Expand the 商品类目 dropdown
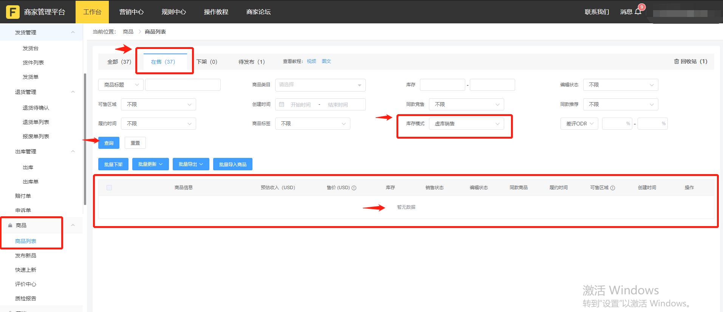723x312 pixels. pyautogui.click(x=320, y=85)
